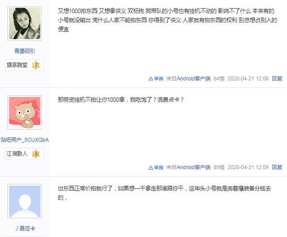Click the crying bear avatar
This screenshot has height=237, width=287.
(x=25, y=112)
